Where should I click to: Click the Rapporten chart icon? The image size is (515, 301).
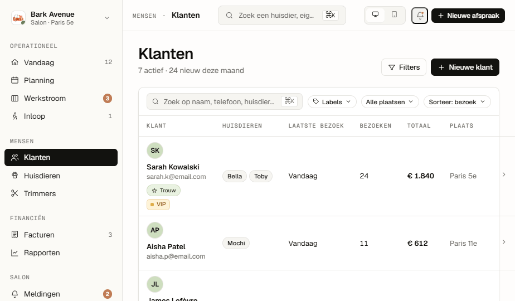pos(15,253)
